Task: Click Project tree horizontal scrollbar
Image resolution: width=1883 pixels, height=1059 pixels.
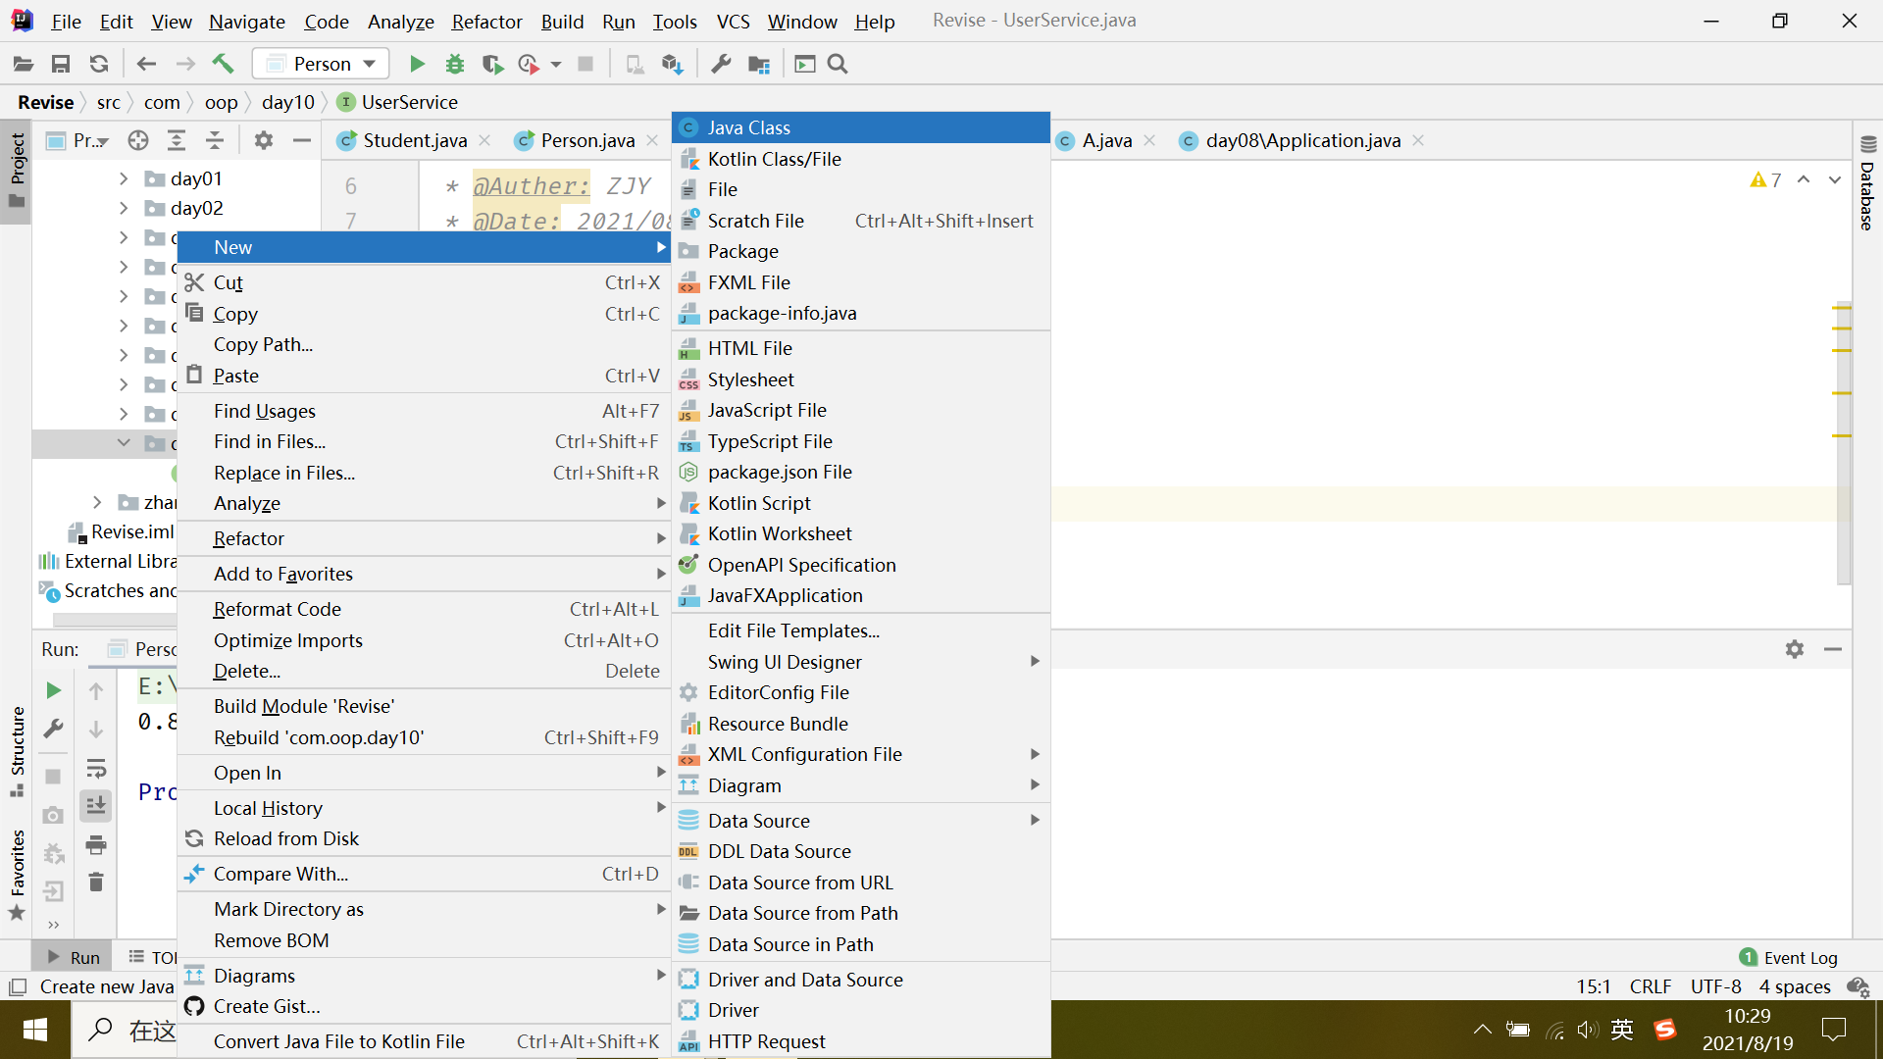Action: pyautogui.click(x=115, y=620)
